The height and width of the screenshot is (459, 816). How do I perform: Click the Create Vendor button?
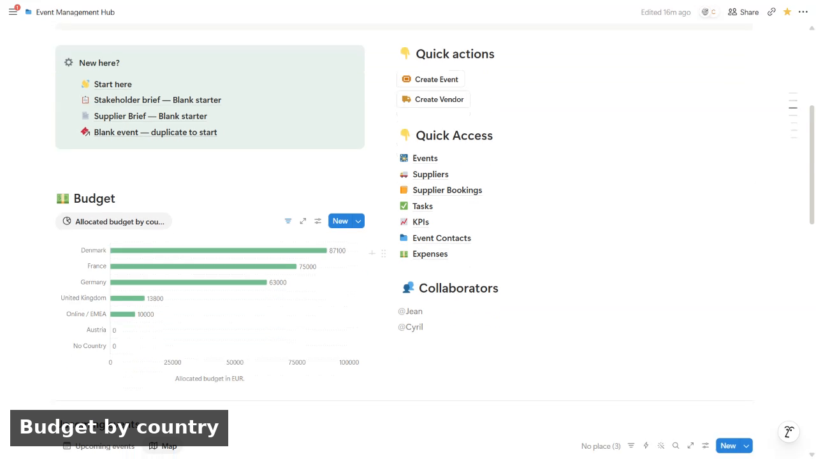tap(433, 99)
